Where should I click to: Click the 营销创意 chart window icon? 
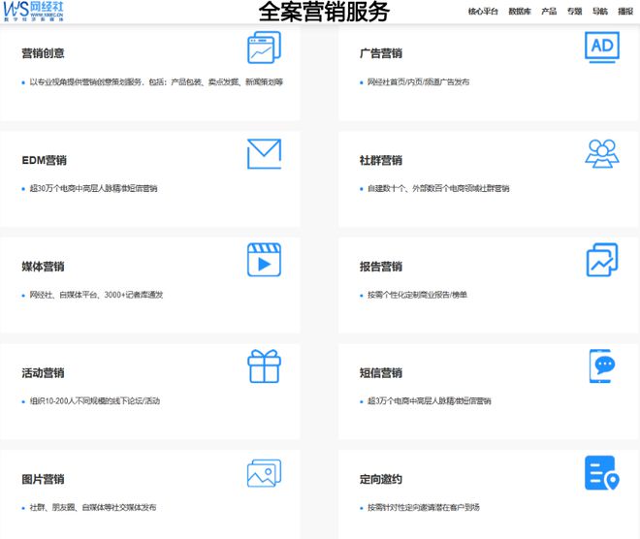[264, 48]
